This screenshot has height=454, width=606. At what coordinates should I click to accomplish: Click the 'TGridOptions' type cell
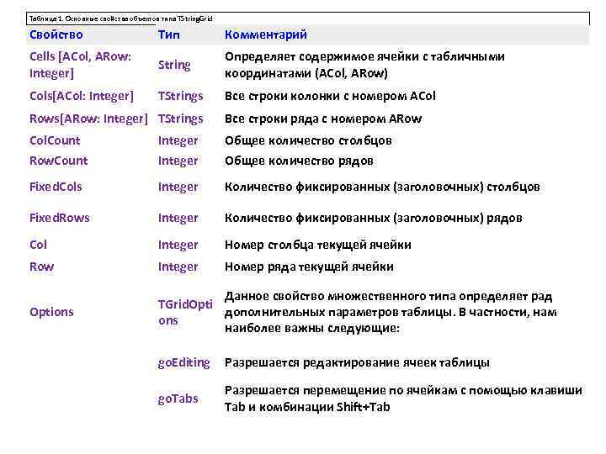point(185,312)
